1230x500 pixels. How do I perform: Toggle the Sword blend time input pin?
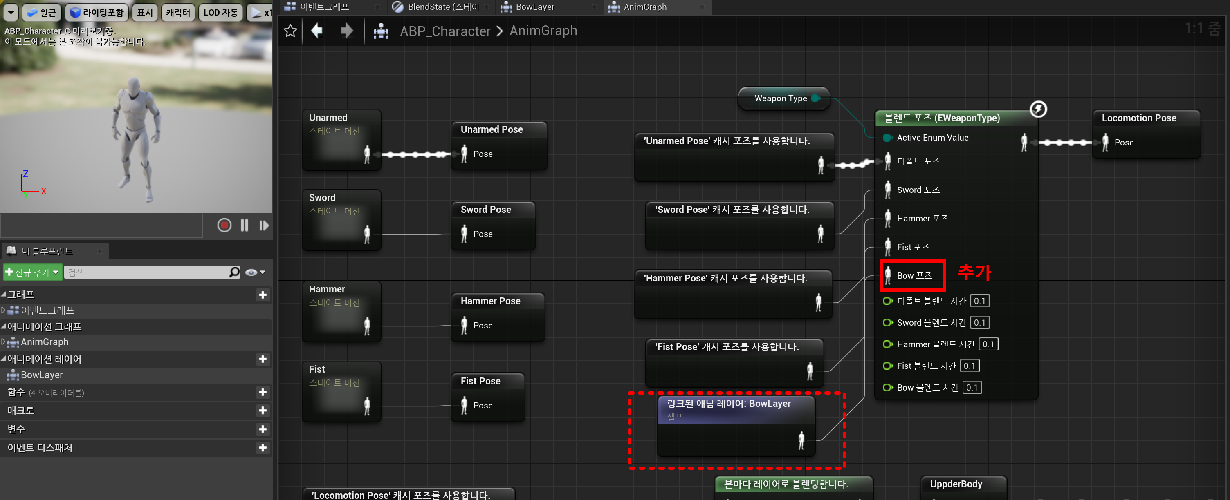click(887, 323)
